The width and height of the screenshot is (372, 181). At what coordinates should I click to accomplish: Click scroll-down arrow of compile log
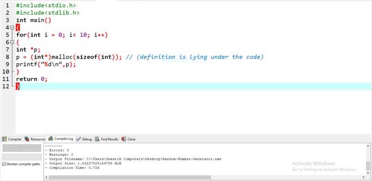pyautogui.click(x=368, y=173)
